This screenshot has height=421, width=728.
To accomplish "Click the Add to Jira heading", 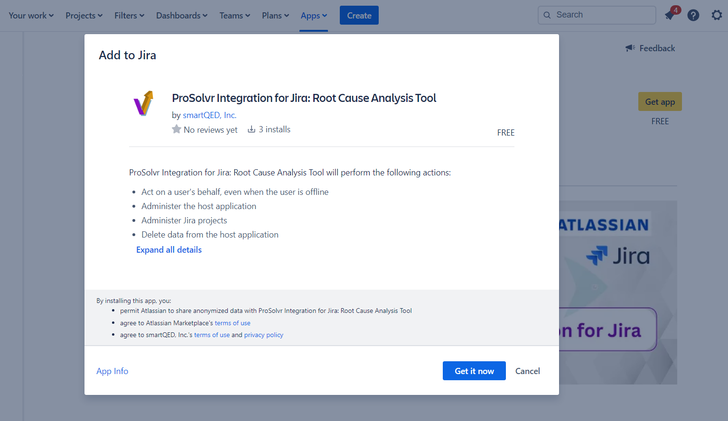I will [x=128, y=55].
